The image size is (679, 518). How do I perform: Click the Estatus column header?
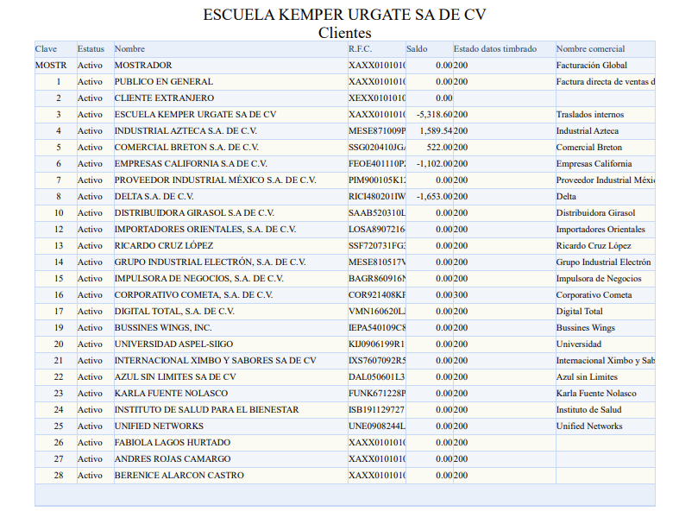tap(90, 49)
